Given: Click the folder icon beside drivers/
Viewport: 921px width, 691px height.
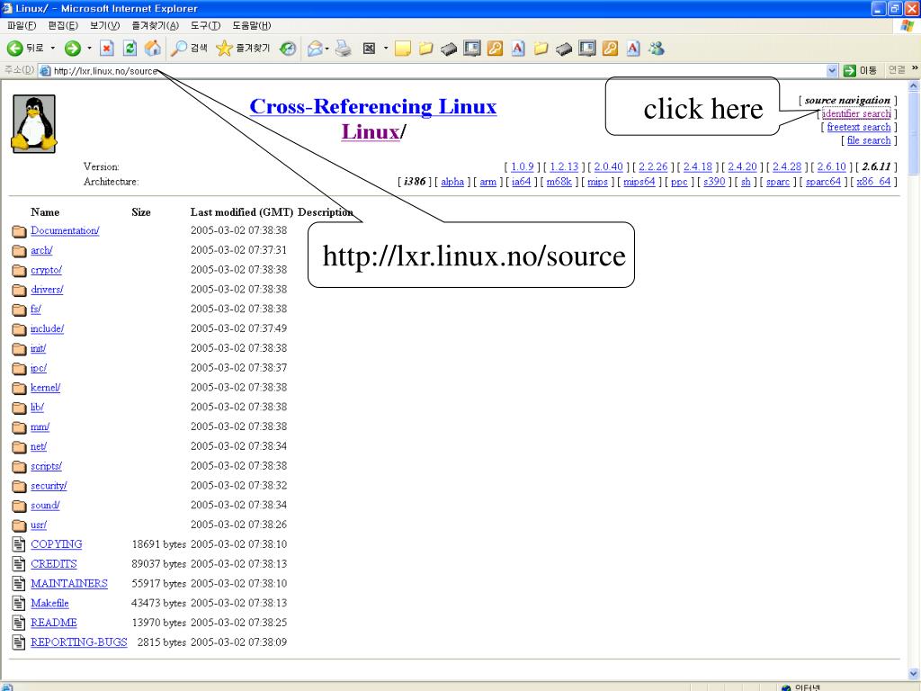Looking at the screenshot, I should click(20, 290).
